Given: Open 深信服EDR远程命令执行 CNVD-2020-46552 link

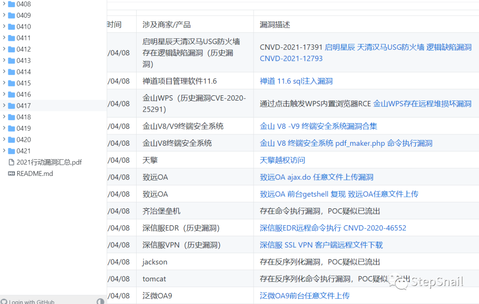Looking at the screenshot, I should point(333,228).
